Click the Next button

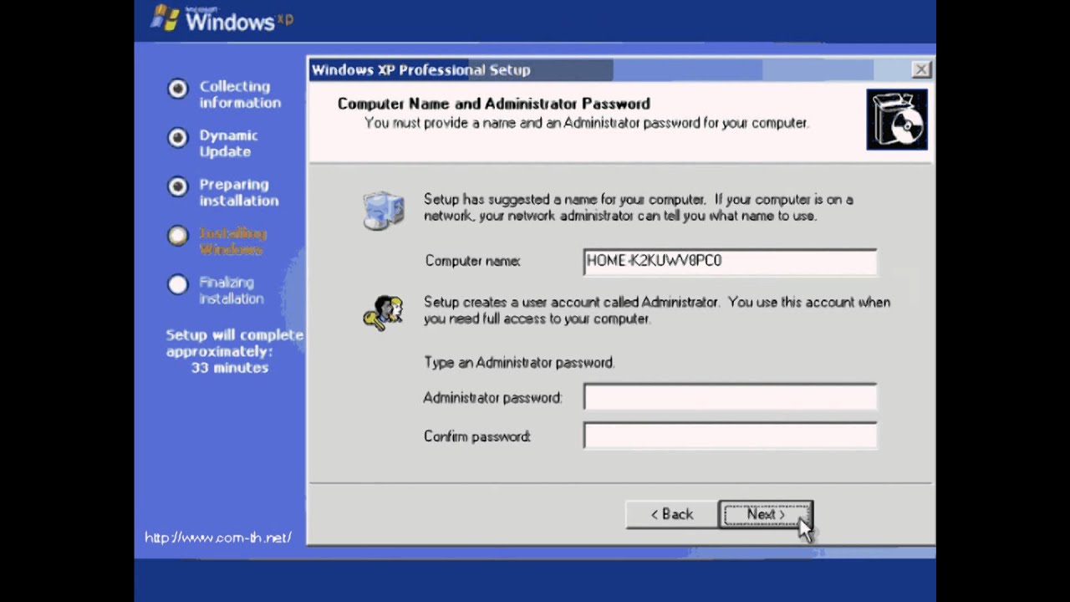[766, 514]
